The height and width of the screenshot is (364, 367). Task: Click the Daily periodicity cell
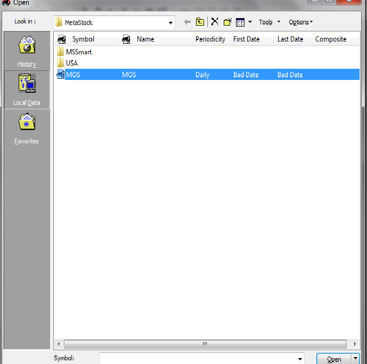(202, 75)
